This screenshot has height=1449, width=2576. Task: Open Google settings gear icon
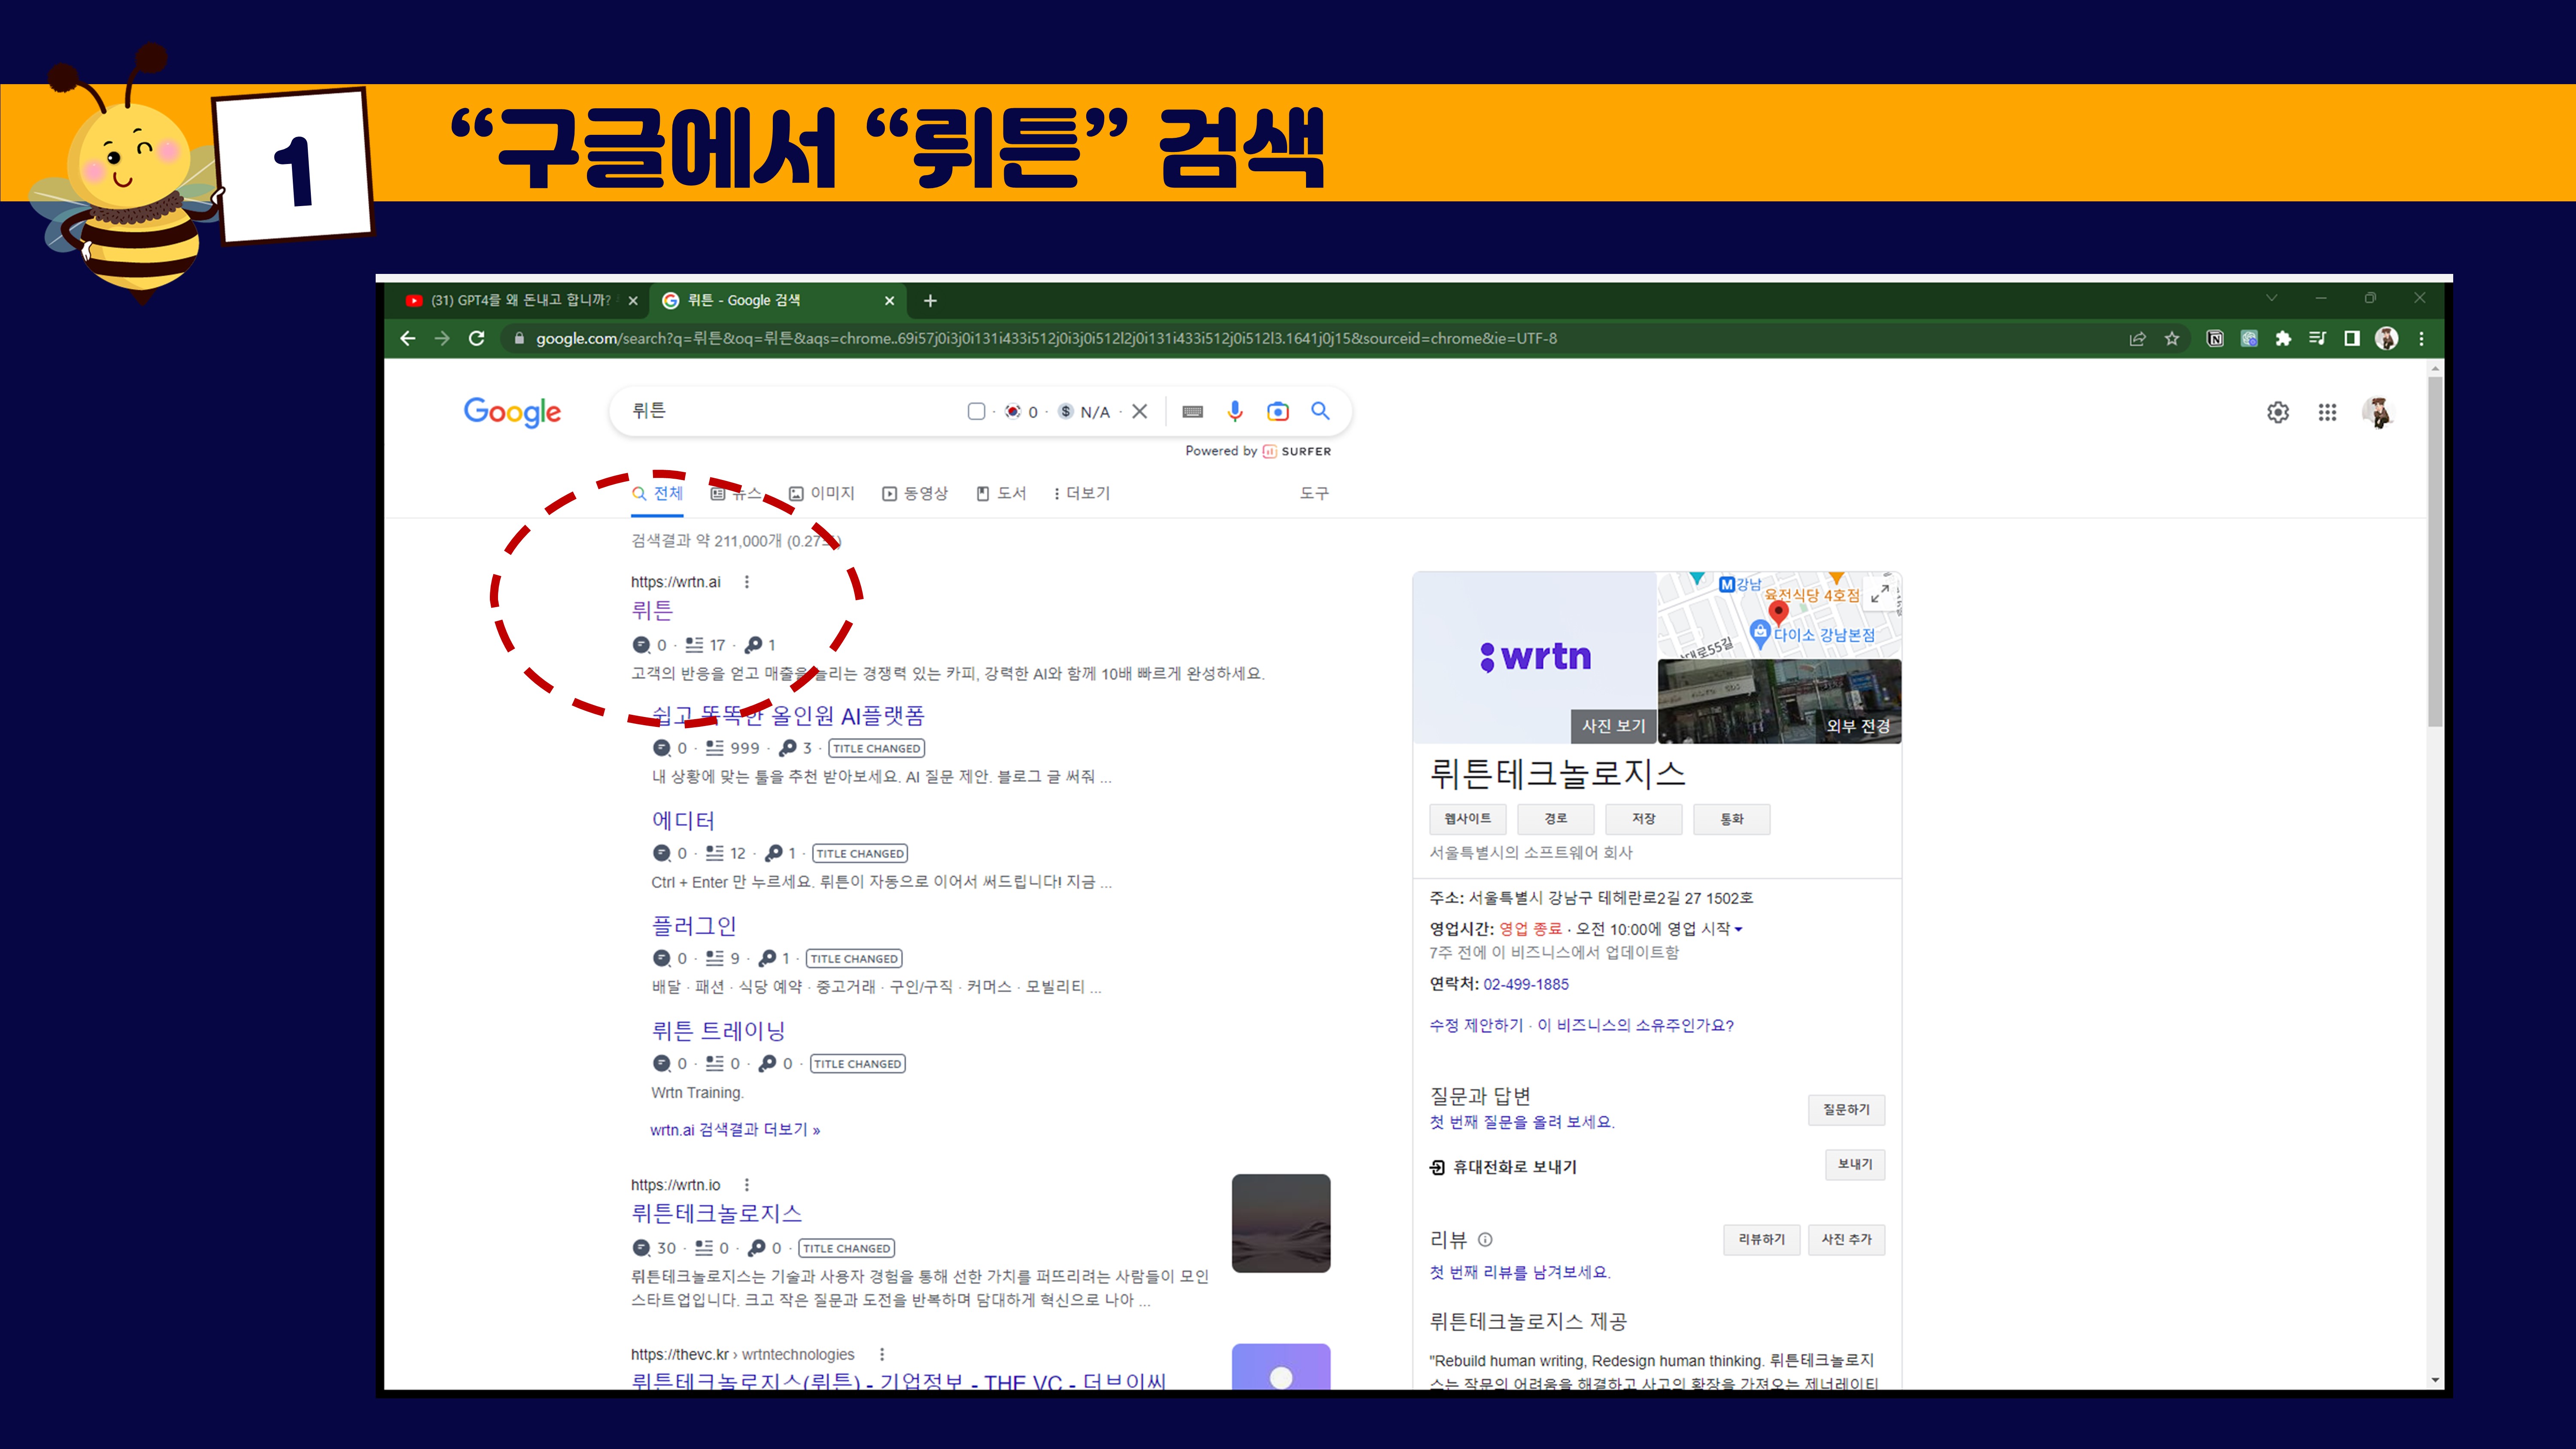click(2277, 412)
